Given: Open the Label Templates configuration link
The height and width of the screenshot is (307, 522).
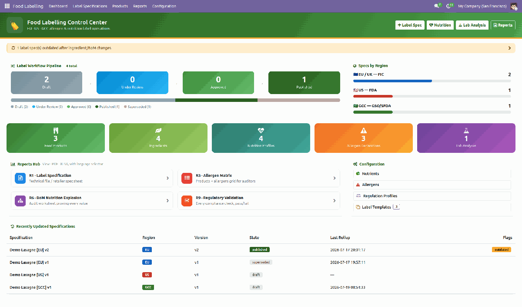Looking at the screenshot, I should pos(433,207).
